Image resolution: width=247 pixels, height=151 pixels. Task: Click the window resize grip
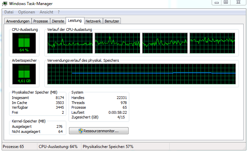(244, 148)
